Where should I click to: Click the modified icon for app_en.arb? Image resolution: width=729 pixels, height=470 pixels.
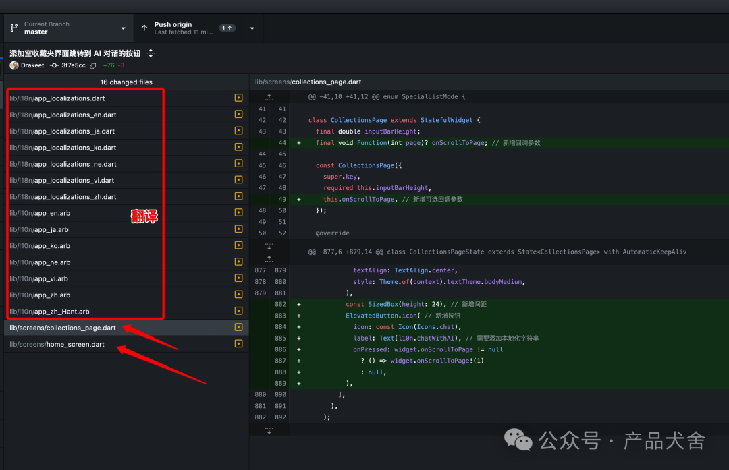pos(238,212)
